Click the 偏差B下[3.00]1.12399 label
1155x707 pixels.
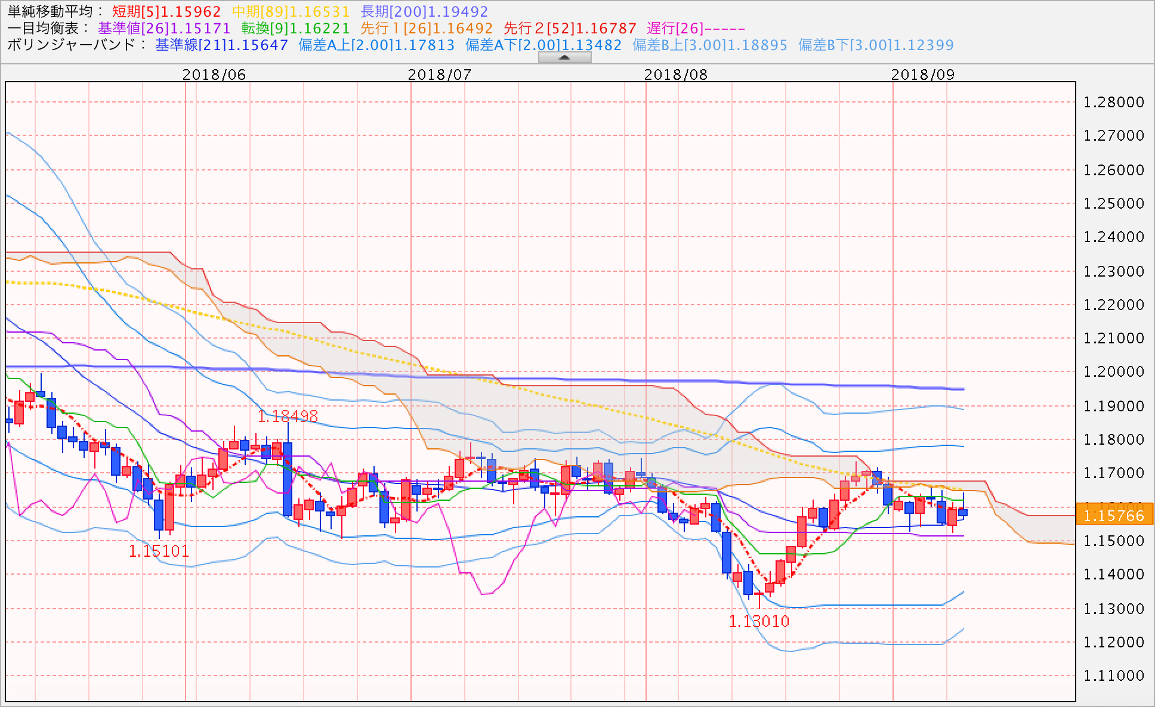876,45
